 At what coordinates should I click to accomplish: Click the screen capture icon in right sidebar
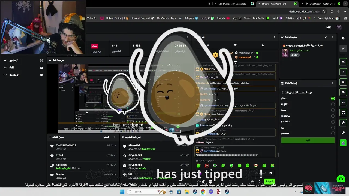click(x=343, y=62)
